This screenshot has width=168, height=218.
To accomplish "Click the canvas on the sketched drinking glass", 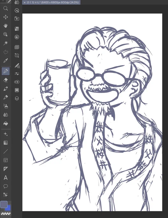I will point(58,82).
